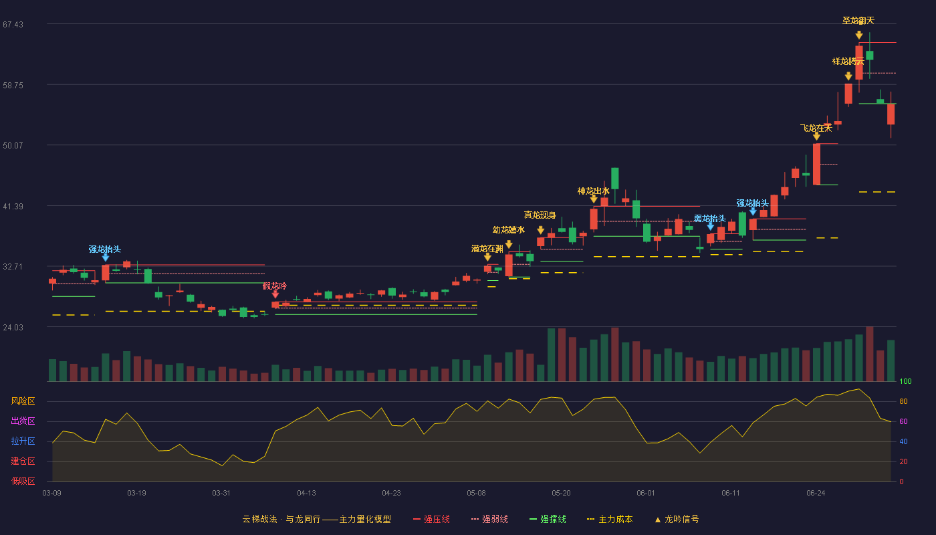Click the tall green candle right of 神龙出水
This screenshot has height=535, width=936.
(615, 179)
